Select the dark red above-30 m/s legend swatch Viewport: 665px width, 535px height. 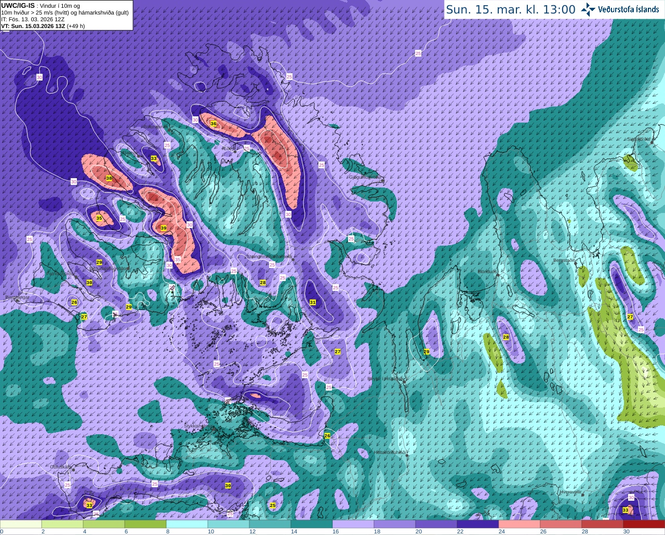click(644, 525)
